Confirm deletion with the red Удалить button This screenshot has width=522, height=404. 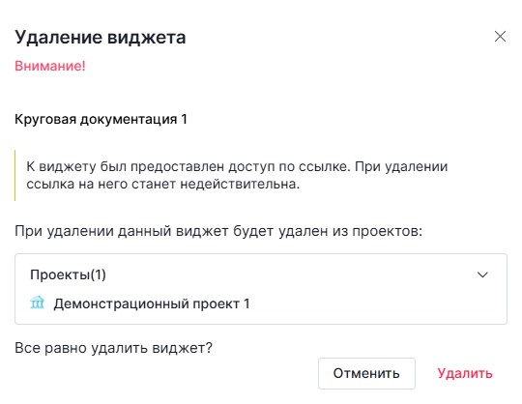(465, 373)
